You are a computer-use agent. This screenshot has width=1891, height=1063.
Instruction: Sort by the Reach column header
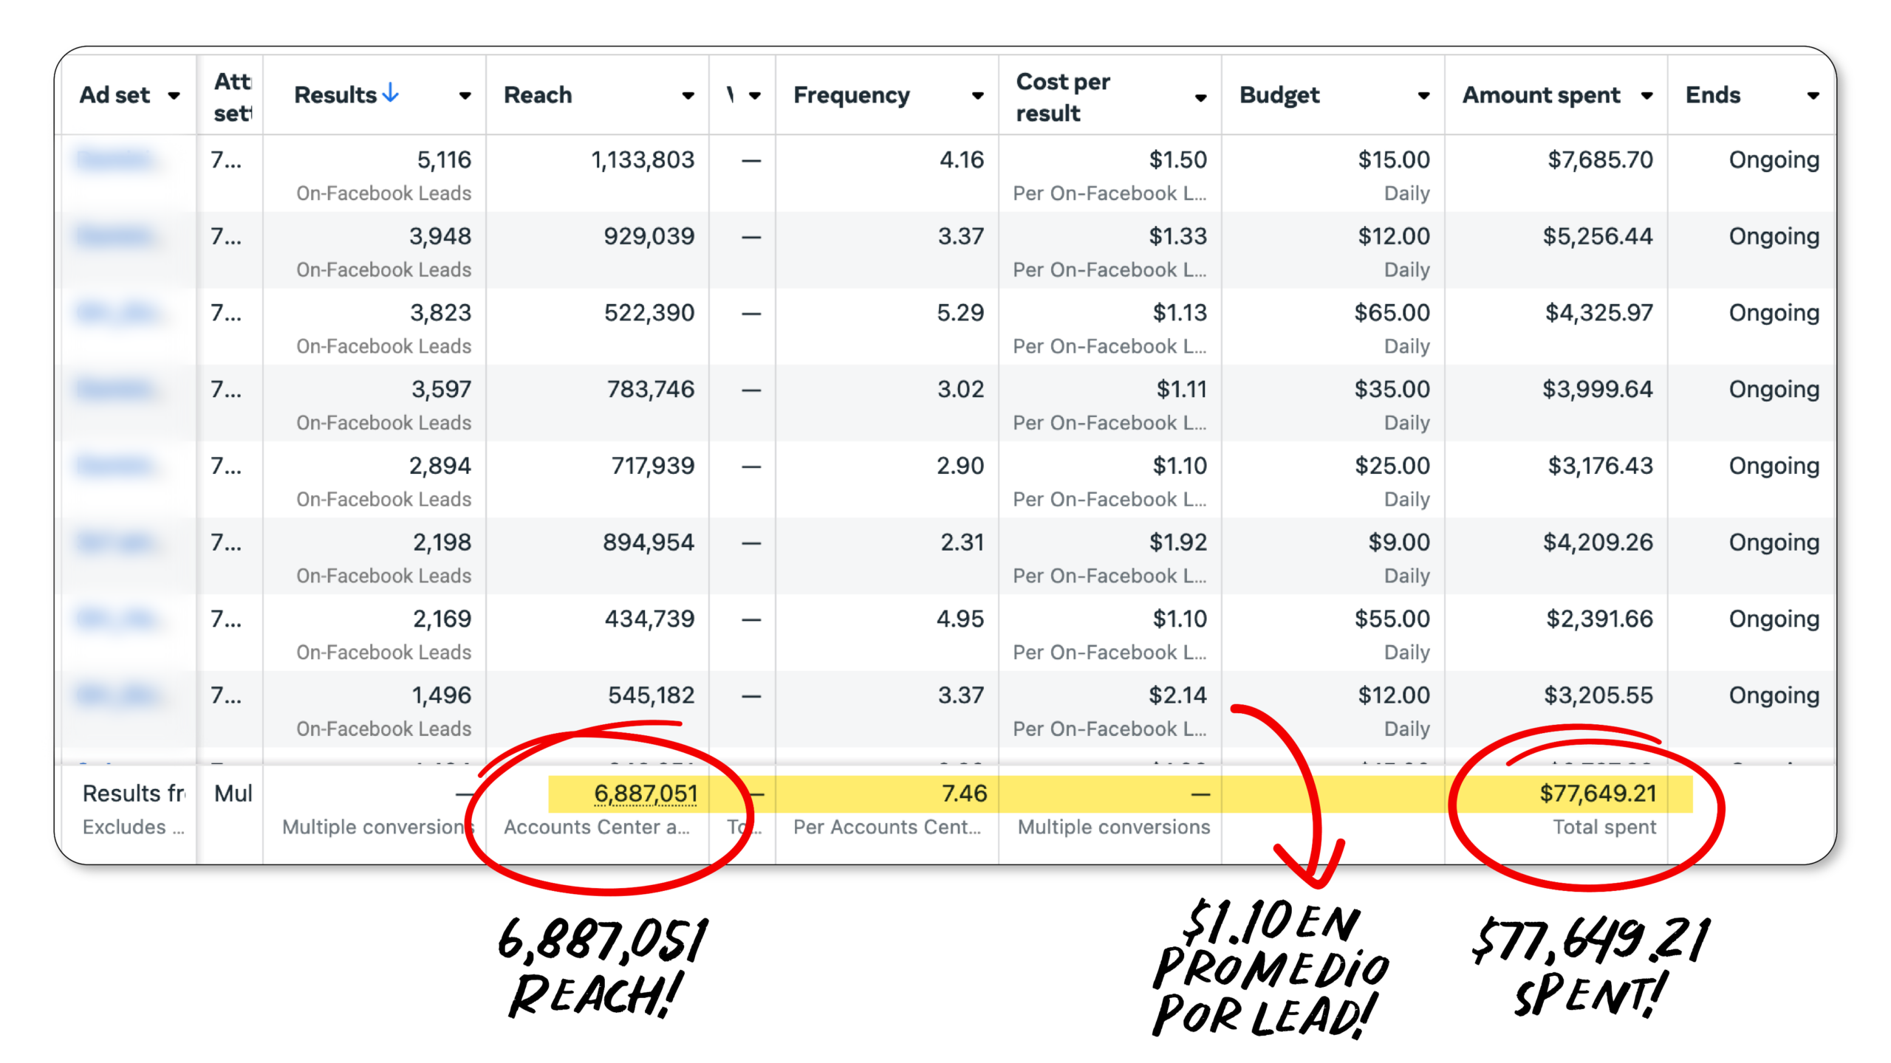tap(538, 95)
